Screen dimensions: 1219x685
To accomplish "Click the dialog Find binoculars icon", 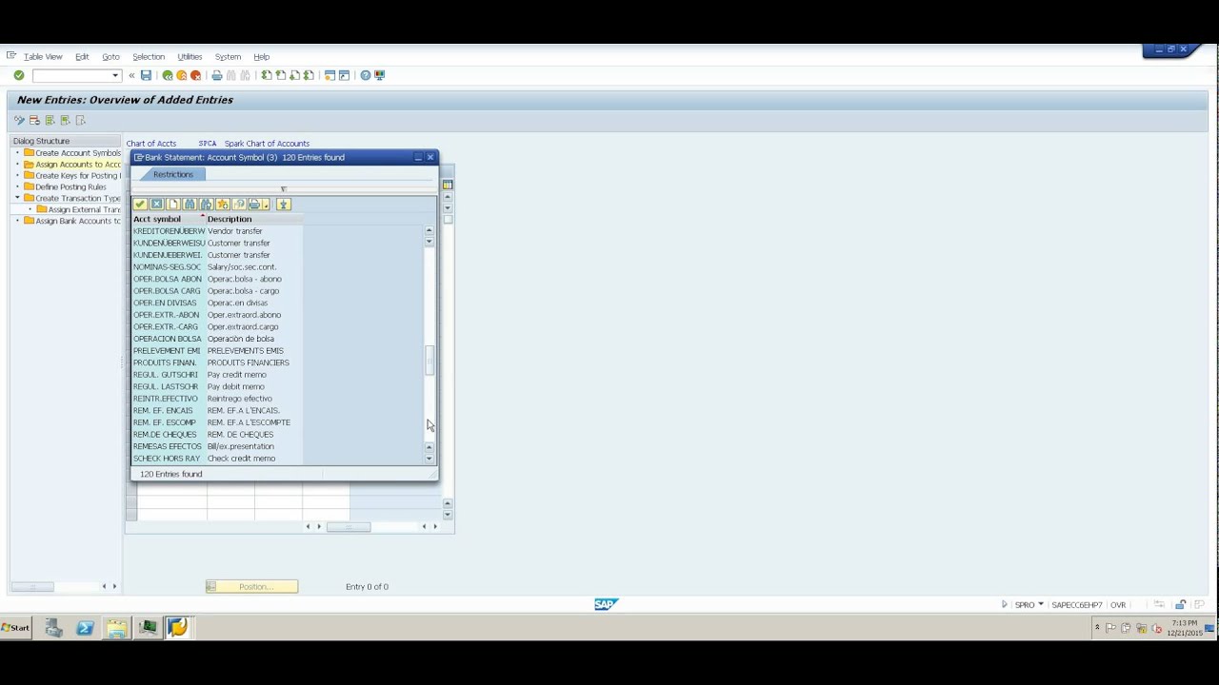I will pyautogui.click(x=190, y=205).
